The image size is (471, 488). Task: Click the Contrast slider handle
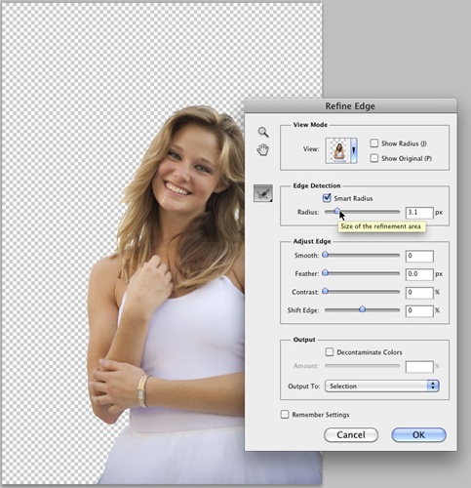pos(325,291)
